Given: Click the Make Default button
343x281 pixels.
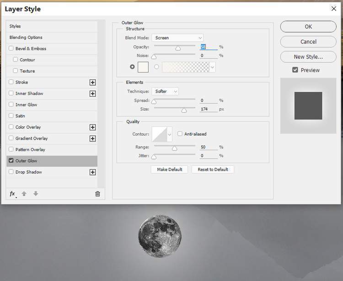Looking at the screenshot, I should [170, 169].
